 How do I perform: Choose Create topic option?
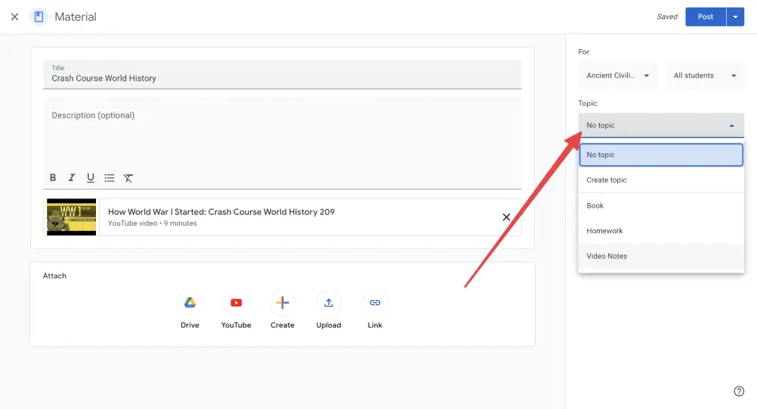click(661, 180)
